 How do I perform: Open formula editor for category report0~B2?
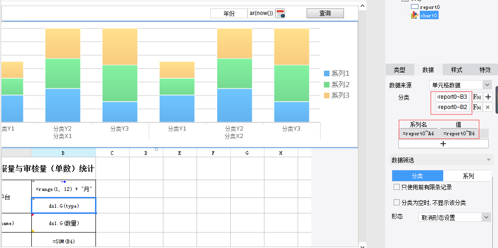[x=477, y=107]
